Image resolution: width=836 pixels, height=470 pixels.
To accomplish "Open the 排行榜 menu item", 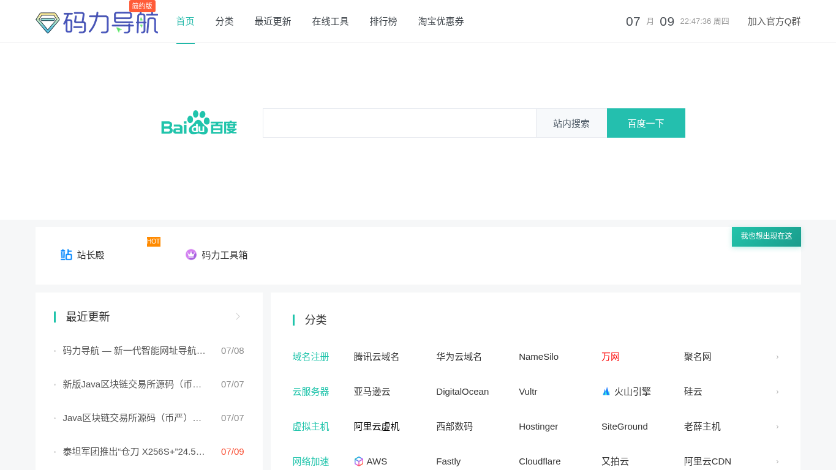I will coord(383,21).
